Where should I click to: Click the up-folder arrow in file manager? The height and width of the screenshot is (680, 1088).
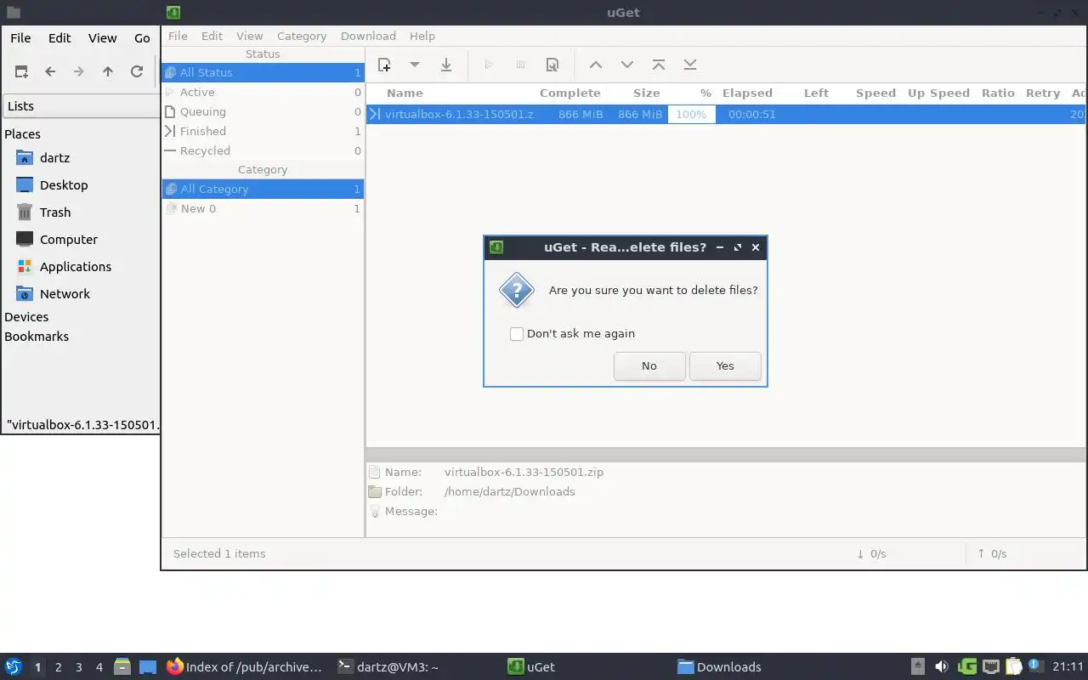pos(108,71)
